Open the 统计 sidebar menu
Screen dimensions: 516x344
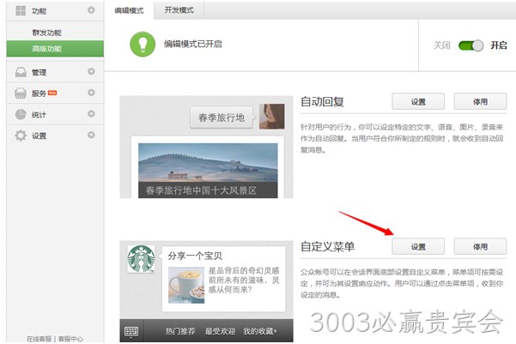tap(55, 114)
